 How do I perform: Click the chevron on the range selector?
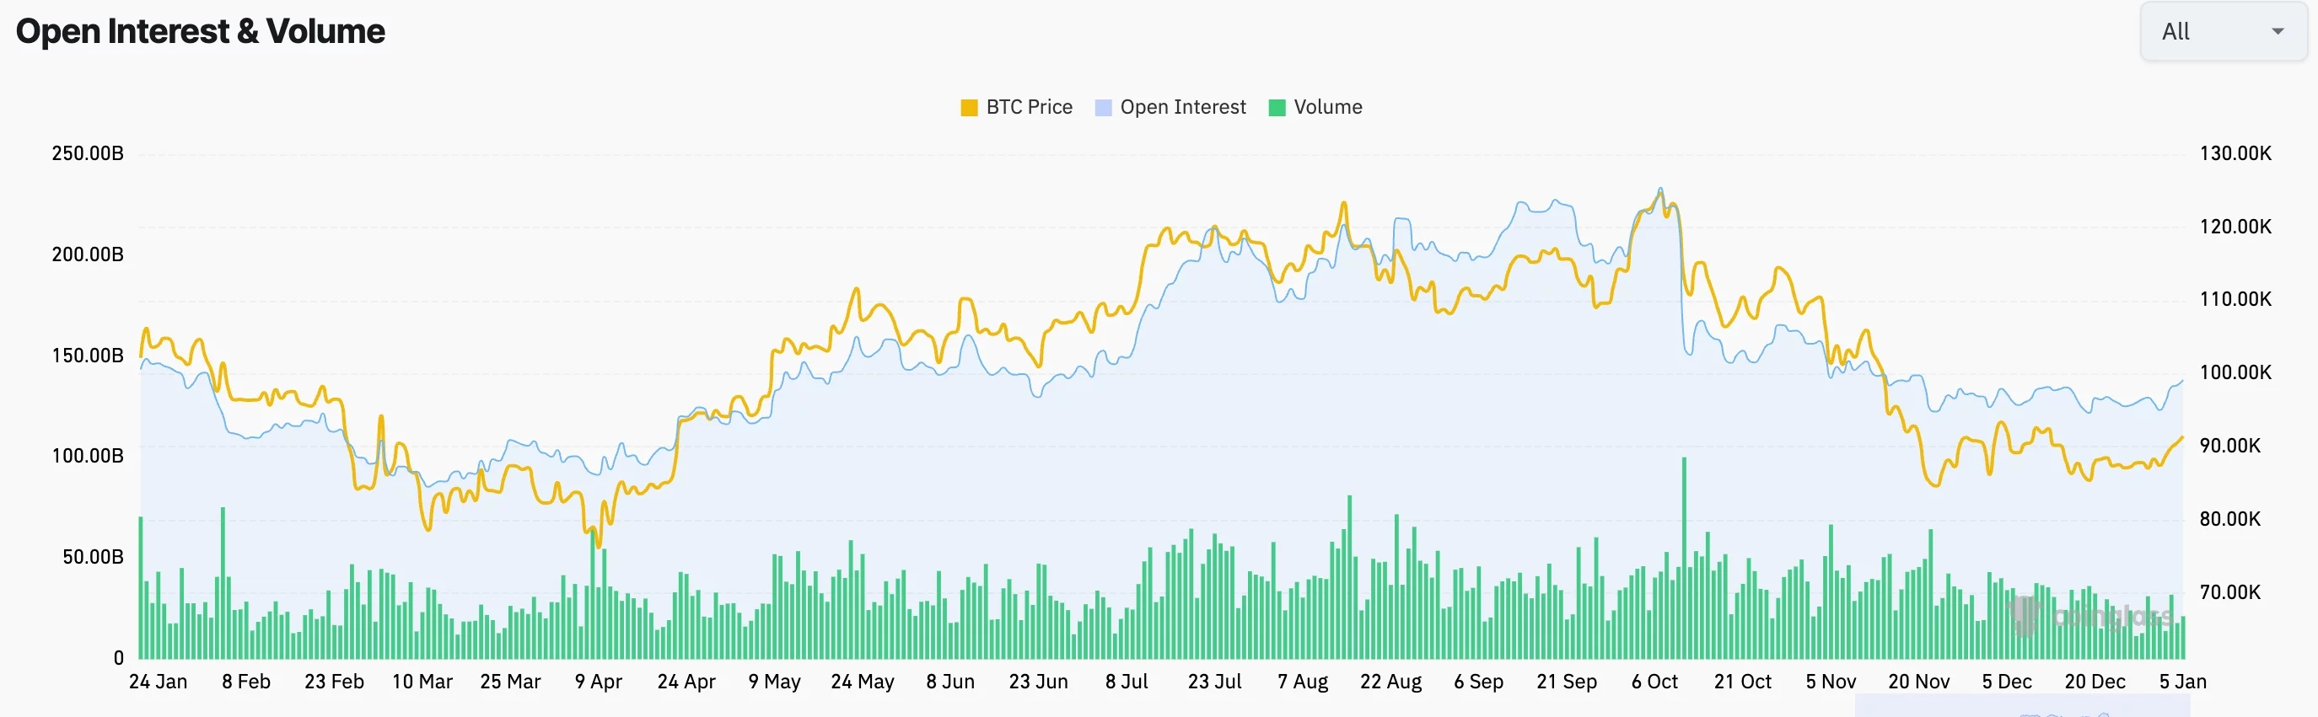(x=2278, y=30)
